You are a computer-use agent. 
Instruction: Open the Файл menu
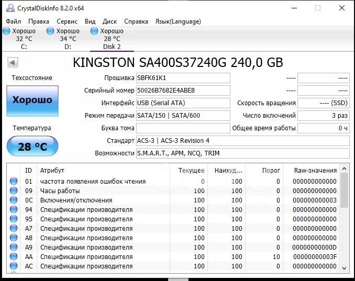pos(14,21)
